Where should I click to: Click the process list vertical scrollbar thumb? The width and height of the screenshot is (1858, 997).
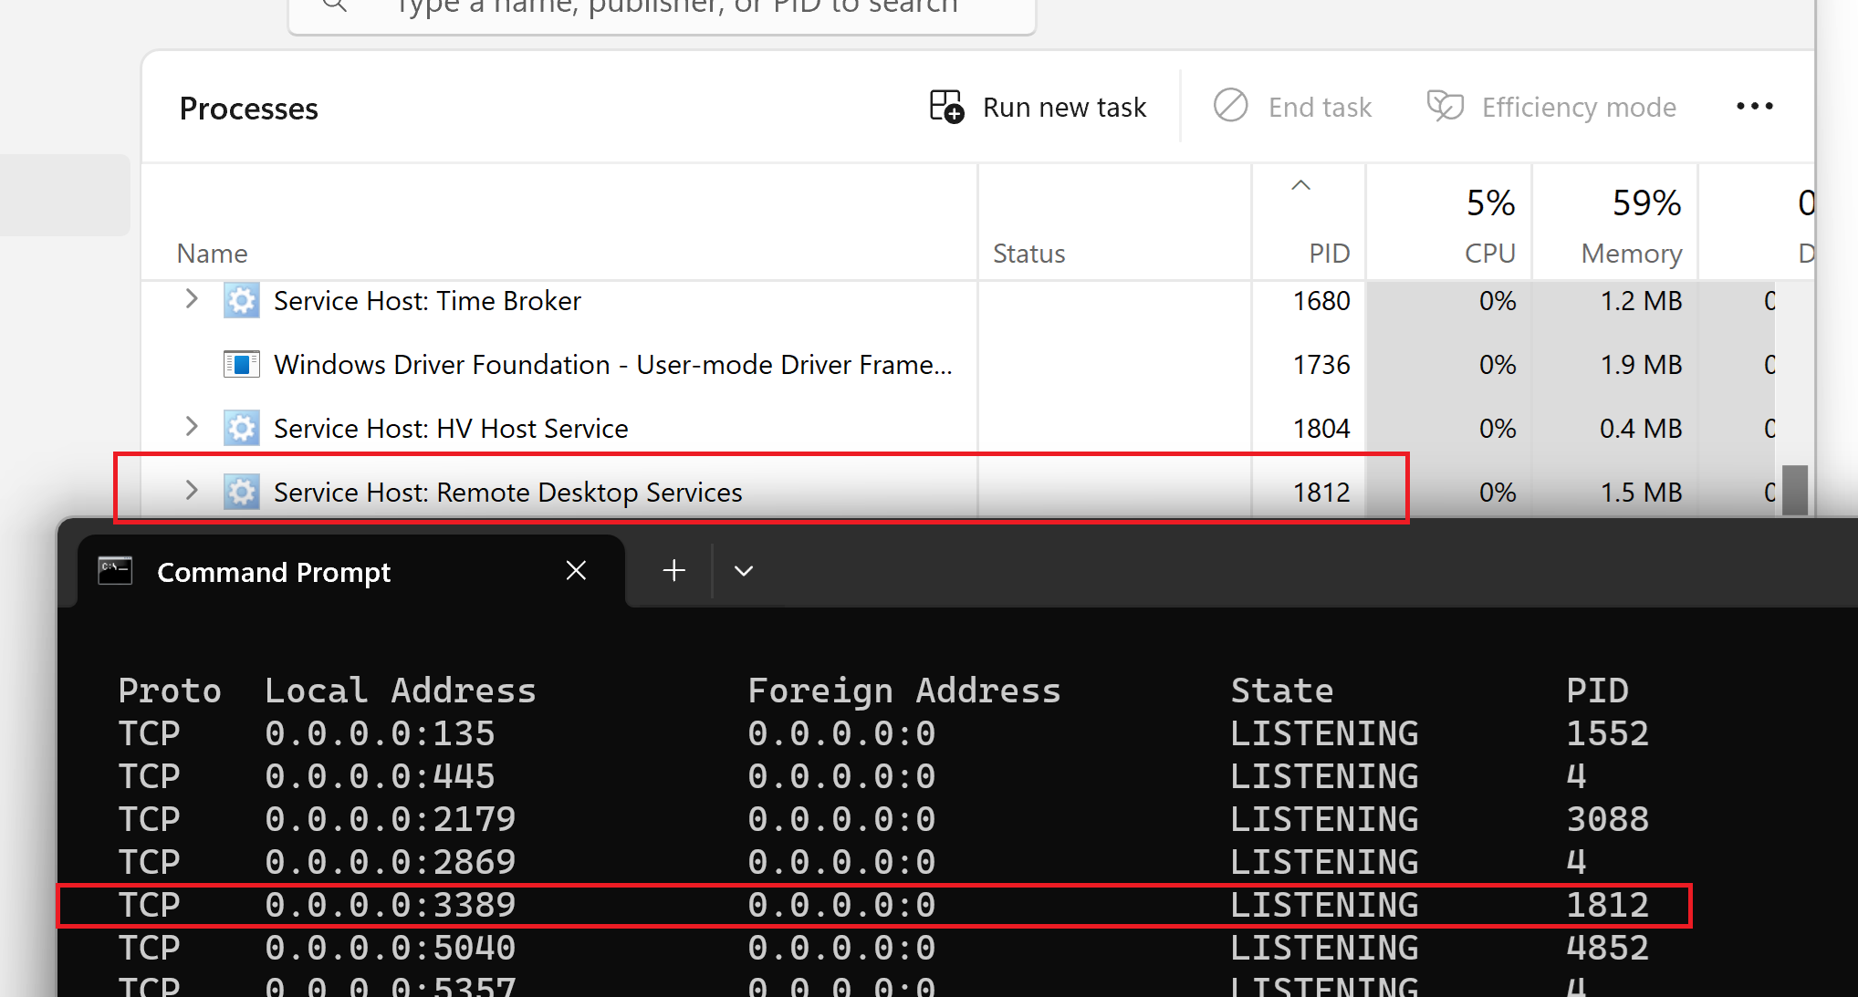(x=1794, y=490)
